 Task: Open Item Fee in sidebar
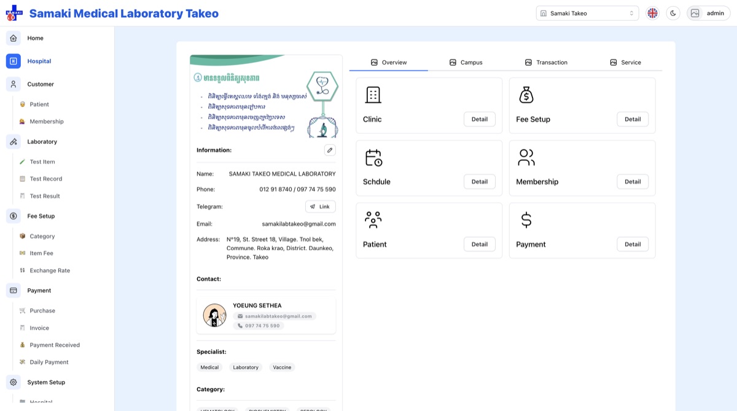[x=41, y=253]
